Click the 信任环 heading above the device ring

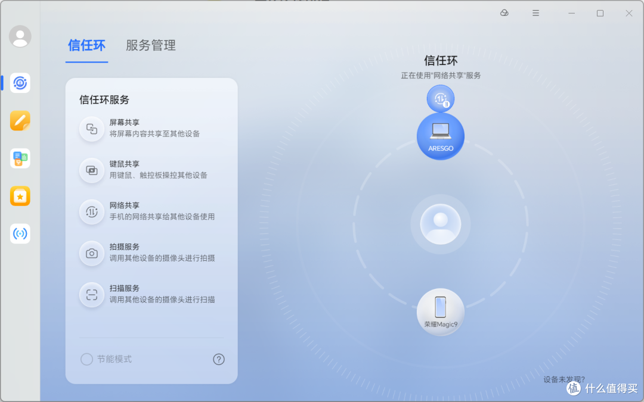coord(441,61)
